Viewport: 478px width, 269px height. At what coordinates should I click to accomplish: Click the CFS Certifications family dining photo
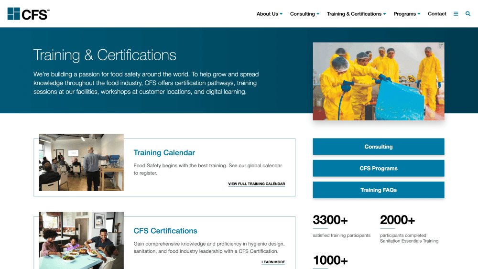click(x=81, y=240)
